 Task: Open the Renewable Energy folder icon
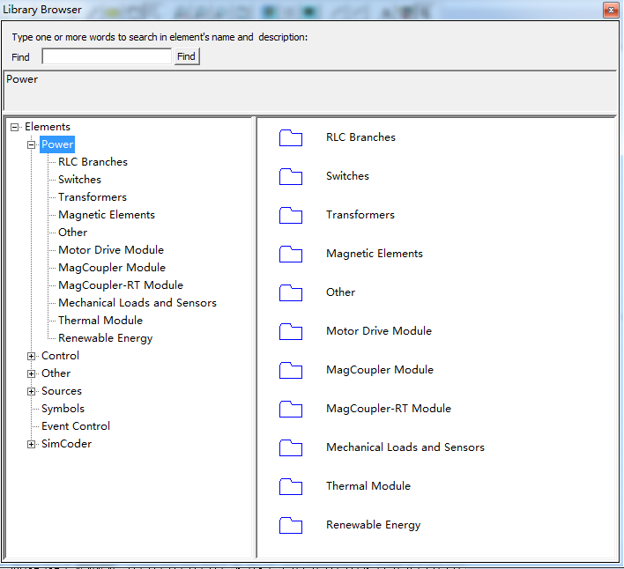click(x=291, y=525)
